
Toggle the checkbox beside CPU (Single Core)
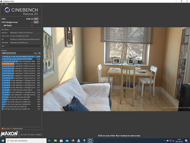point(40,22)
